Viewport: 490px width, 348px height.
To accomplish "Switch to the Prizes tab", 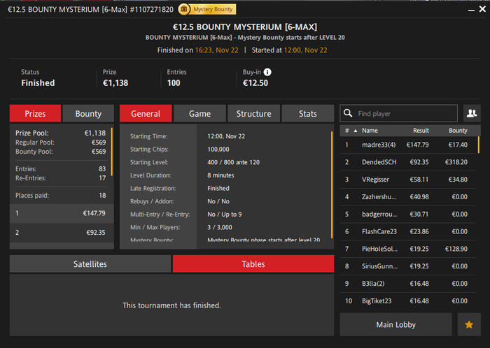I will pos(35,113).
